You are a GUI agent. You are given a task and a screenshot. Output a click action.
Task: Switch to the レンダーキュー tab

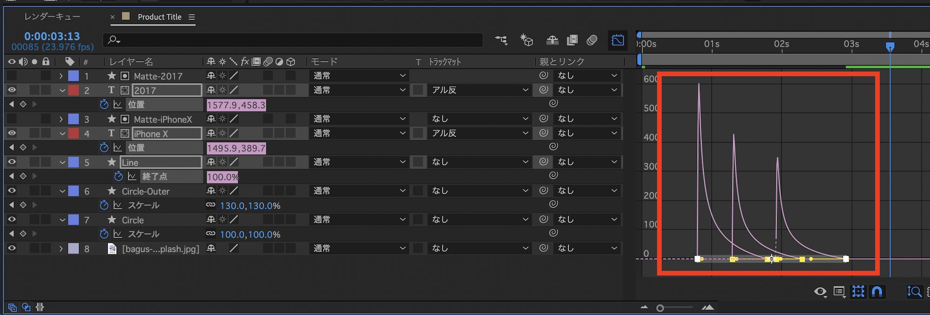52,17
